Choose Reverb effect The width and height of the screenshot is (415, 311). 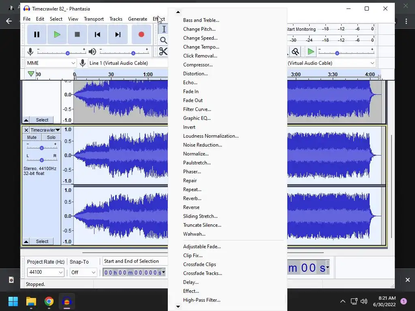point(227,198)
